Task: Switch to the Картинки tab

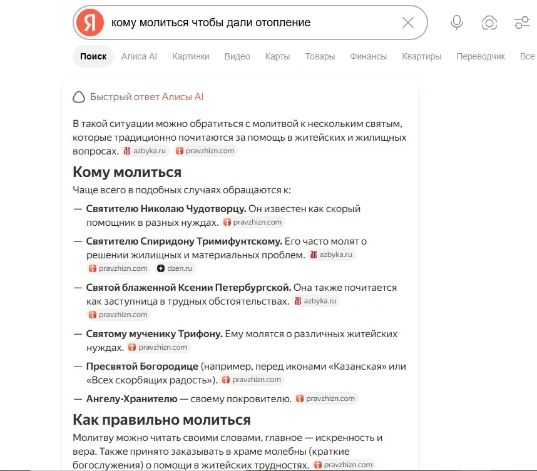Action: (x=191, y=56)
